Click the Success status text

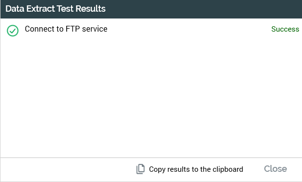[285, 29]
